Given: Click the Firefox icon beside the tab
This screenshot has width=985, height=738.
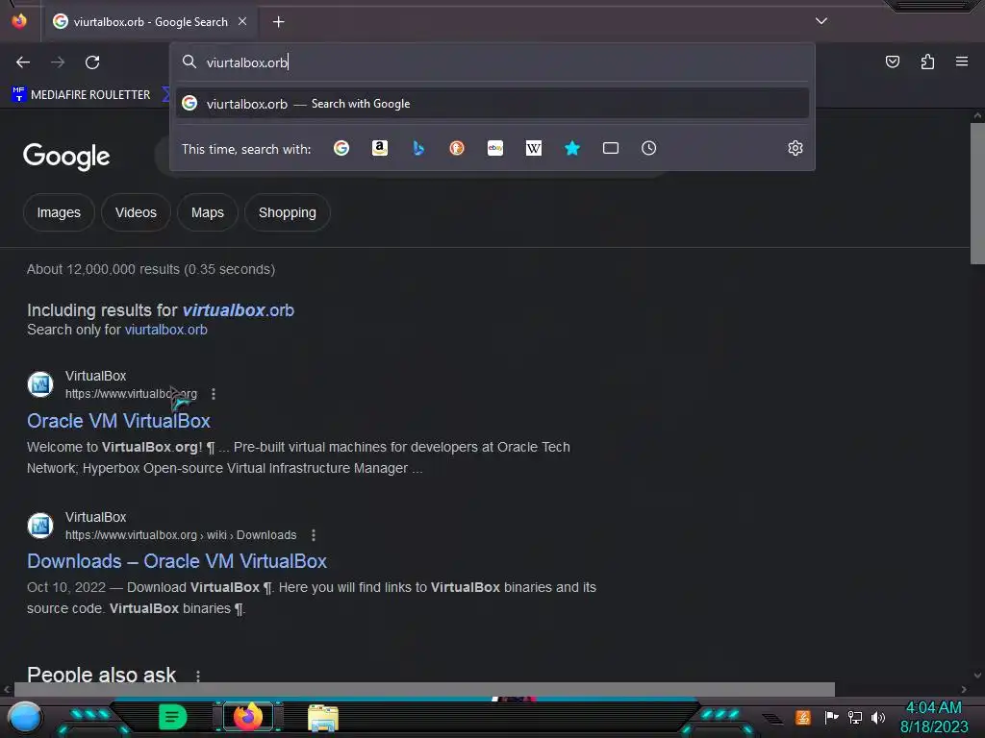Looking at the screenshot, I should (19, 21).
